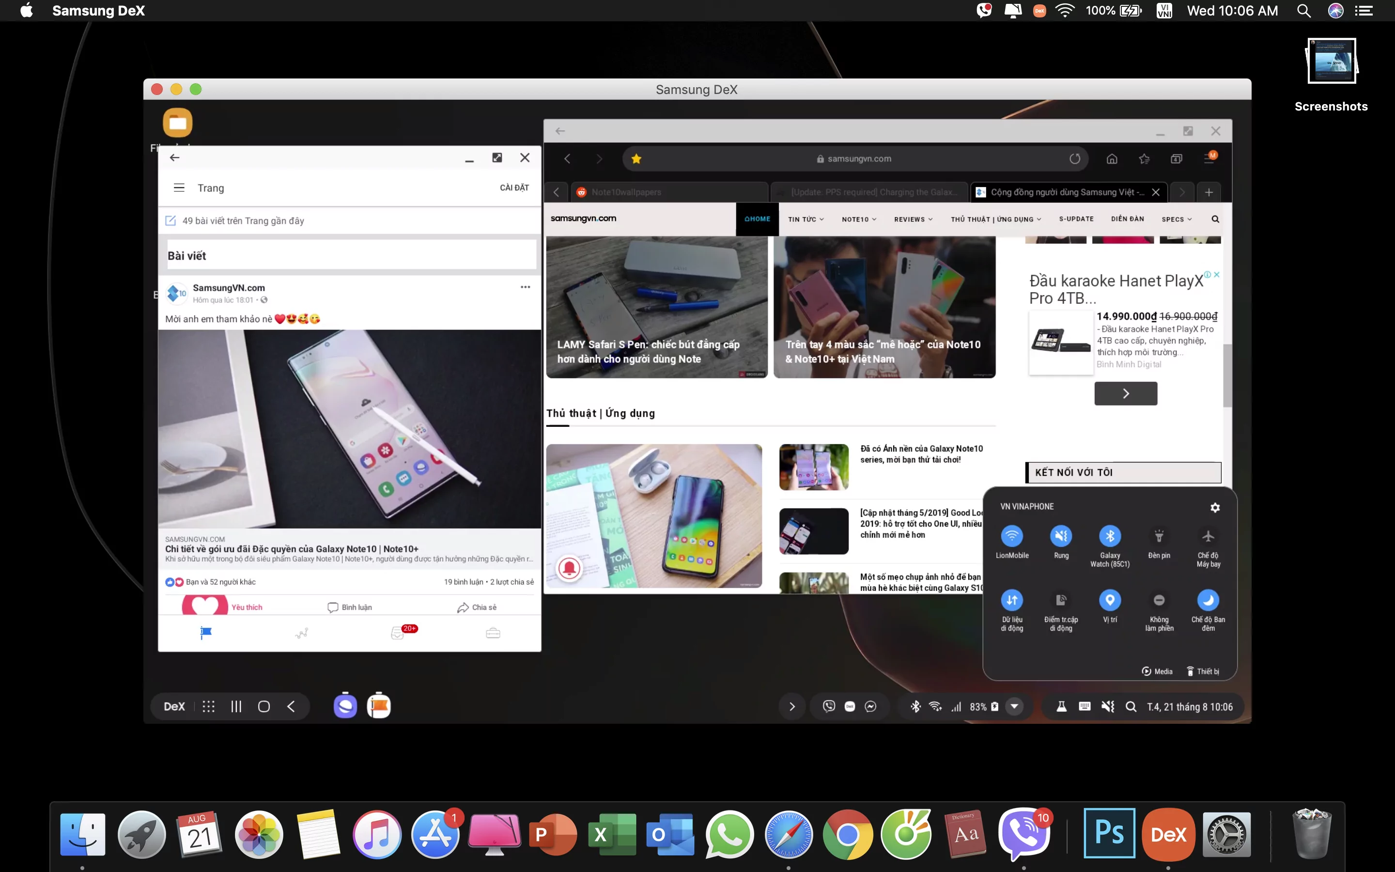Open Thiết bị in quick panel
Image resolution: width=1395 pixels, height=872 pixels.
click(x=1203, y=671)
